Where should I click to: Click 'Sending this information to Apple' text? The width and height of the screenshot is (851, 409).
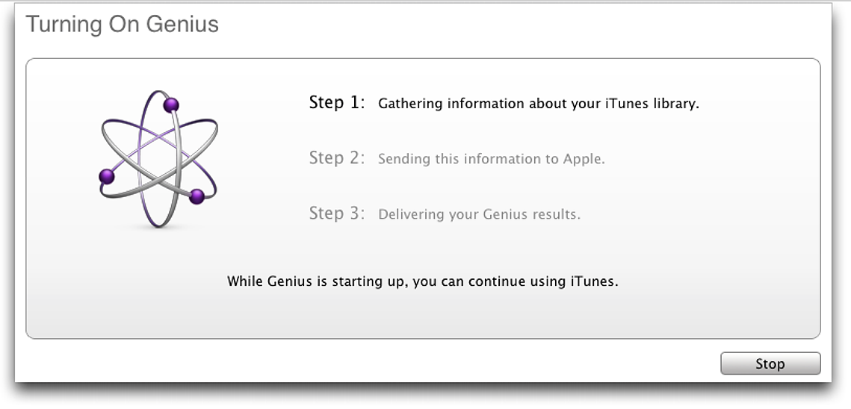pos(491,159)
